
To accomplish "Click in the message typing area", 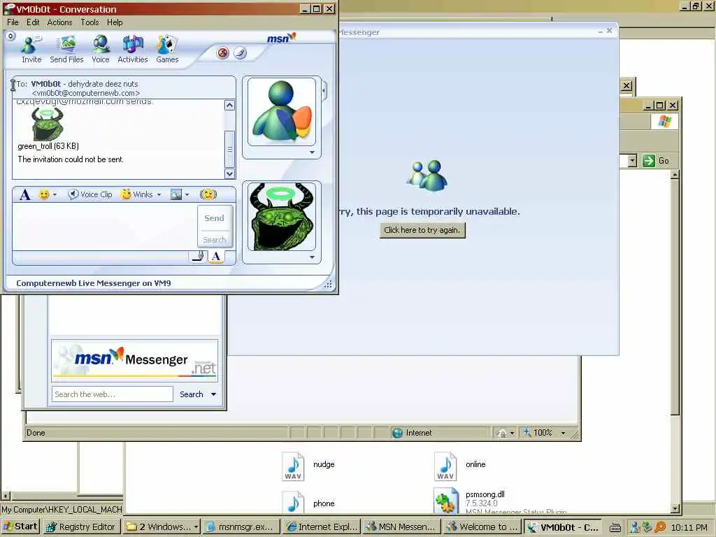I will 105,227.
